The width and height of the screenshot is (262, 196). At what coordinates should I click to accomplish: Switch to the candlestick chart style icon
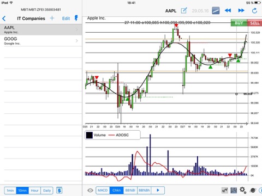234,190
